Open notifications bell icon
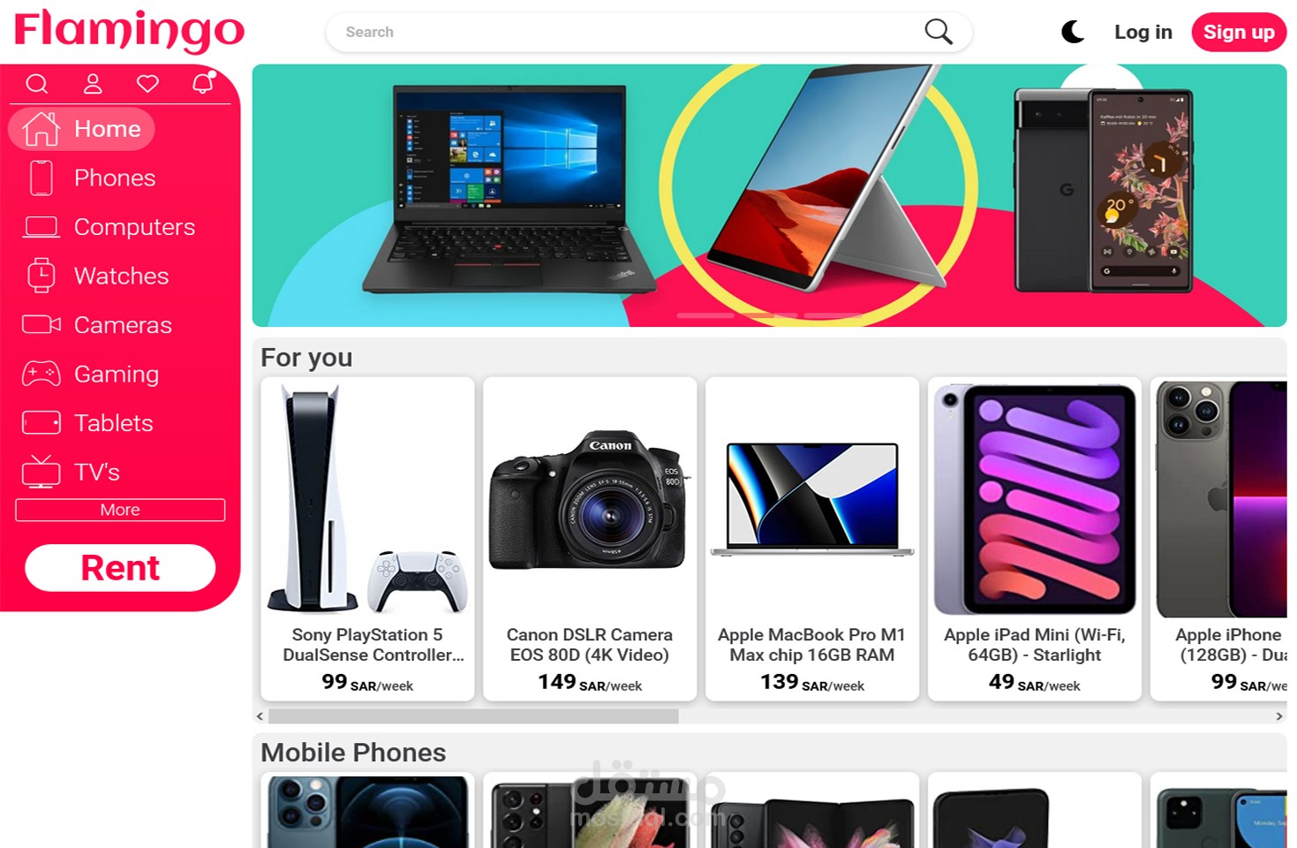The height and width of the screenshot is (848, 1297). click(204, 83)
